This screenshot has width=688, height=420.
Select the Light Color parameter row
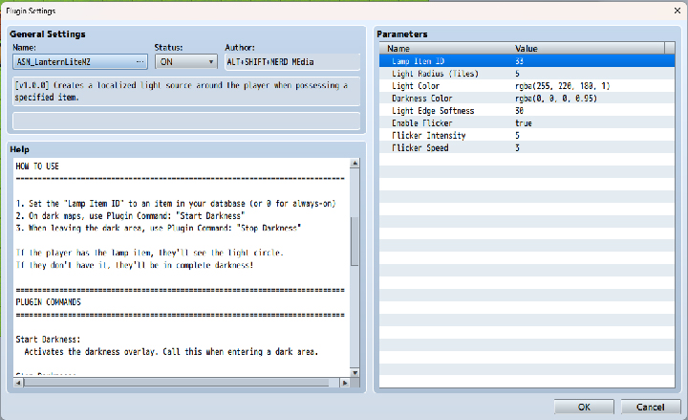click(x=527, y=86)
